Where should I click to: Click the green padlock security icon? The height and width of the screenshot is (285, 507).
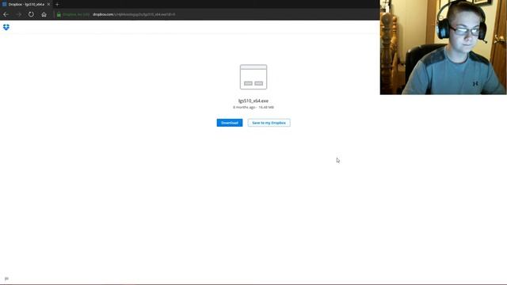pos(59,14)
